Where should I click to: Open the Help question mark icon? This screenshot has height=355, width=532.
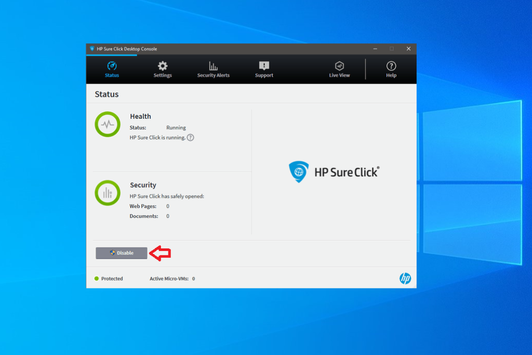tap(391, 67)
